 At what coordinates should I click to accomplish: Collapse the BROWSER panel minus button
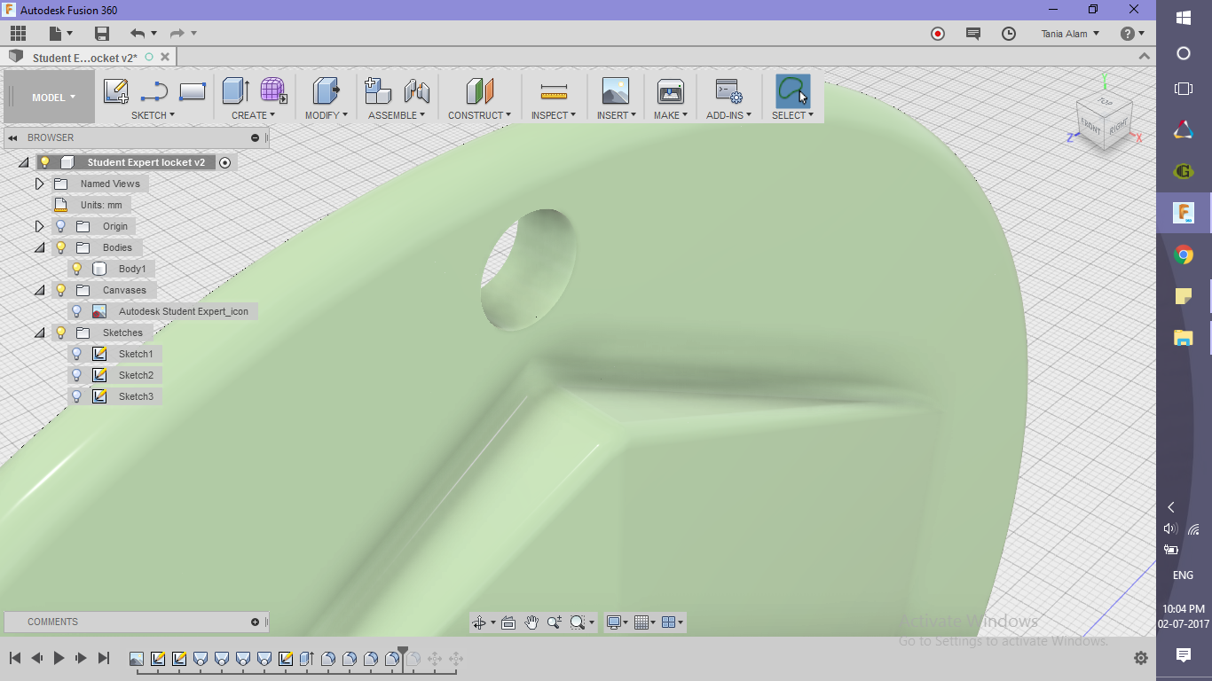click(255, 137)
